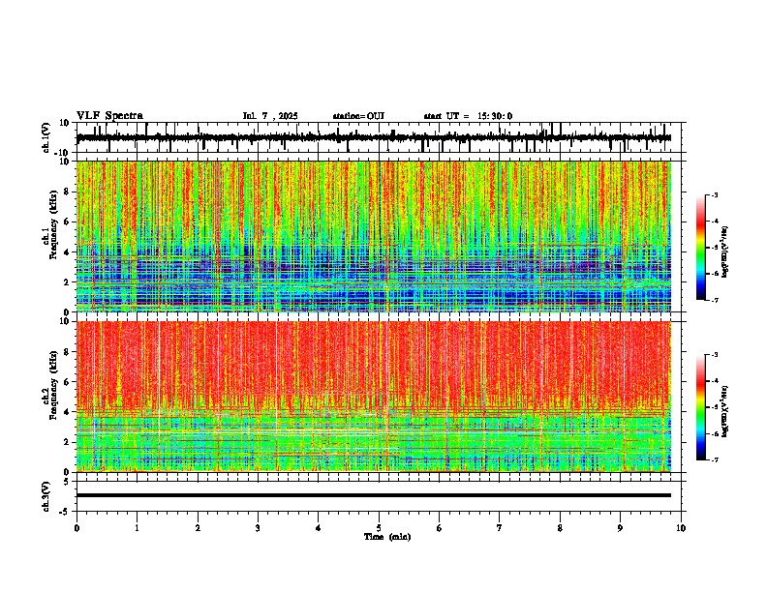Click the -5 label on ch.2 colorbar
This screenshot has width=767, height=592.
pos(714,407)
